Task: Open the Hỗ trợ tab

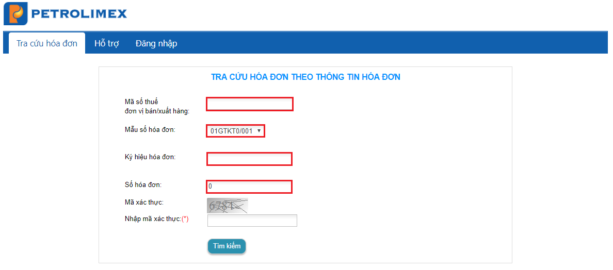Action: [x=107, y=43]
